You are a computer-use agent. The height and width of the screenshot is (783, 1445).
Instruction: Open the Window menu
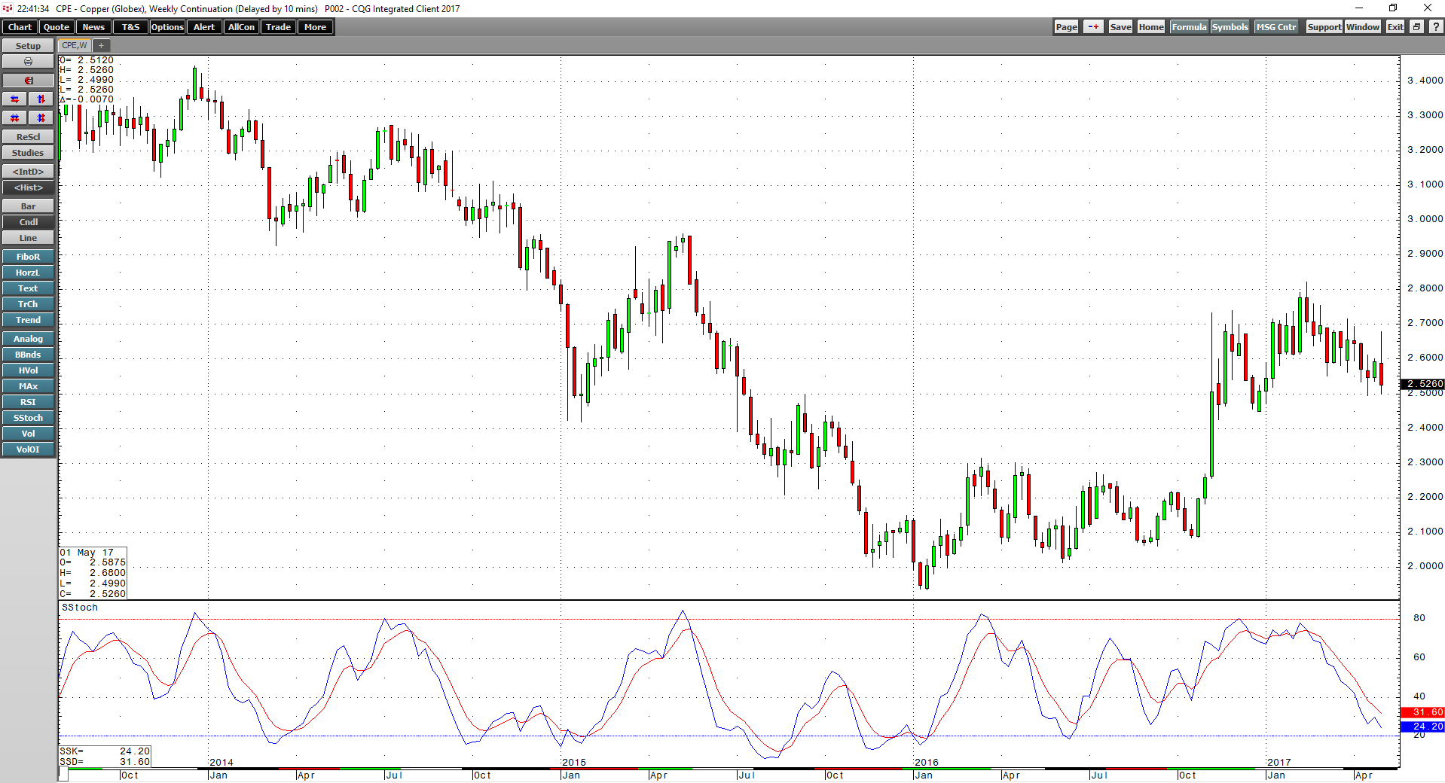pos(1362,26)
